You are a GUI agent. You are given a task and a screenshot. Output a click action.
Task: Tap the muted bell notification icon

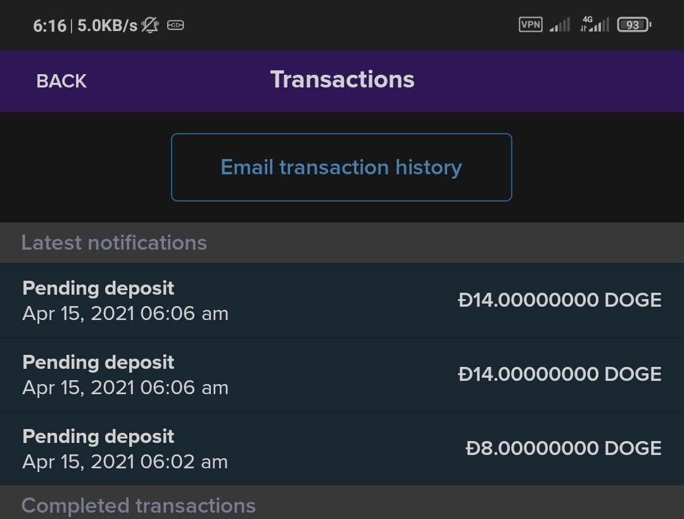[150, 25]
